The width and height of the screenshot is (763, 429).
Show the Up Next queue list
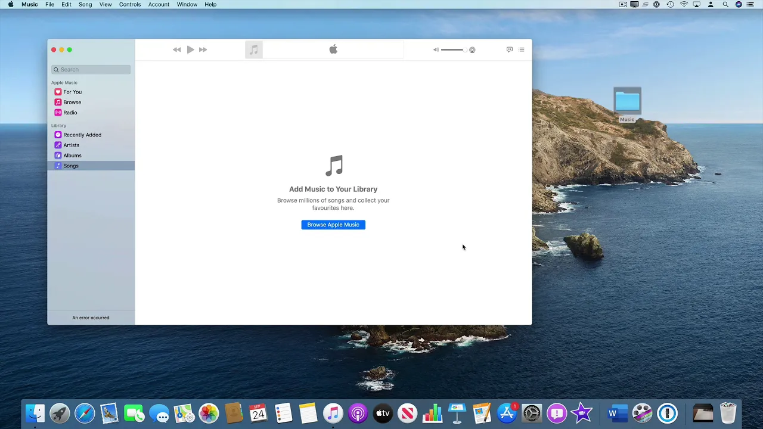[x=522, y=49]
